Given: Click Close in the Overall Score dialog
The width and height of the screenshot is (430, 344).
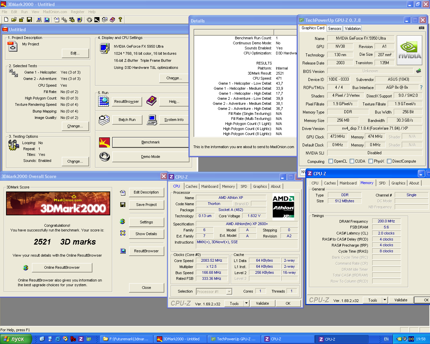Looking at the screenshot, I should click(146, 288).
